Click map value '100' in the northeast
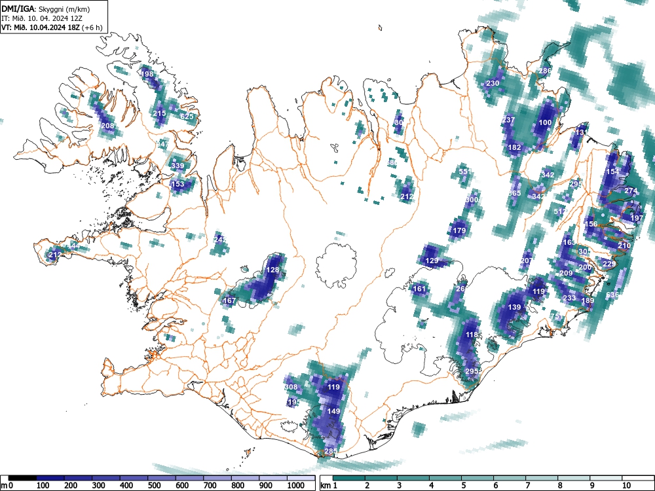Screen dimensions: 655x491 click(545, 122)
